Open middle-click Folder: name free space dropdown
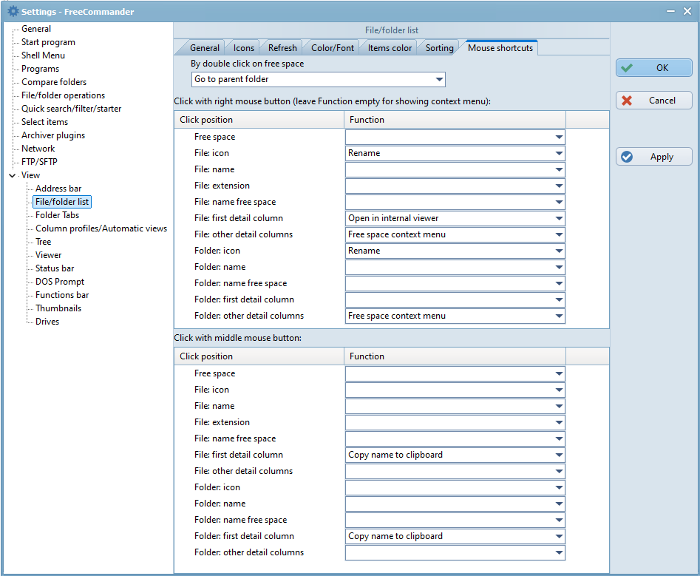Screen dimensions: 700x576 tap(455, 521)
